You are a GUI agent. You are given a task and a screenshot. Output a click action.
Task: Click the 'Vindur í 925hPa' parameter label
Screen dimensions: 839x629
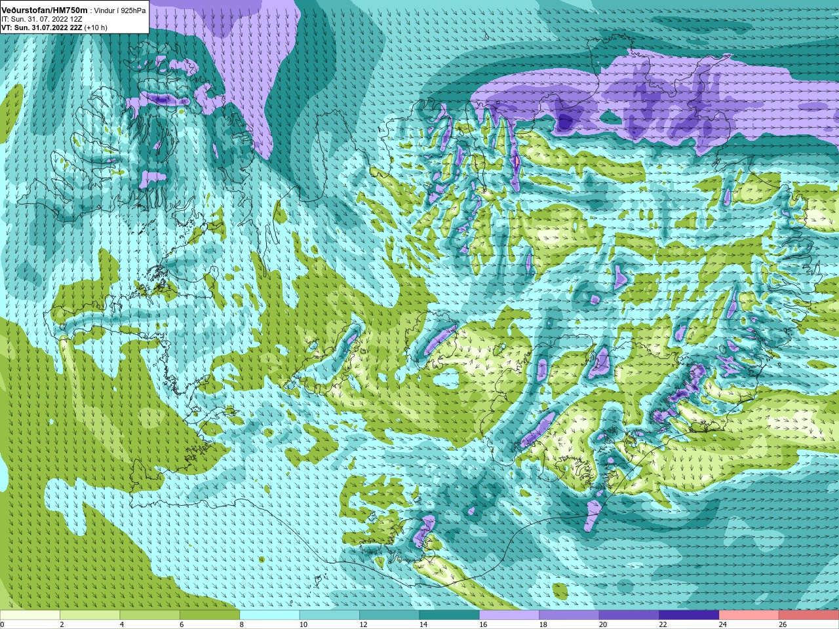[x=120, y=10]
